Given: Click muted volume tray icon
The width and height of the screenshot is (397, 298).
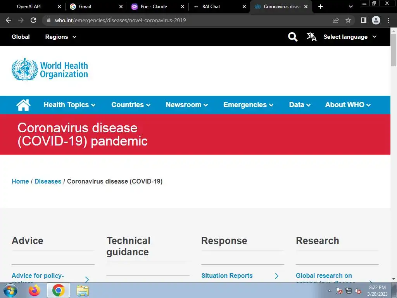Looking at the screenshot, I should tap(358, 291).
